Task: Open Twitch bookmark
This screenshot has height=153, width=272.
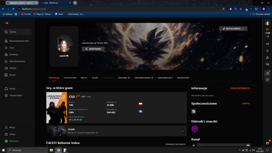Action: click(x=59, y=14)
